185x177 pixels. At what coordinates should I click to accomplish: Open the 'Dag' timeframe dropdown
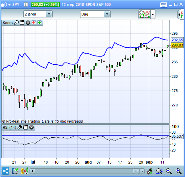(x=107, y=14)
